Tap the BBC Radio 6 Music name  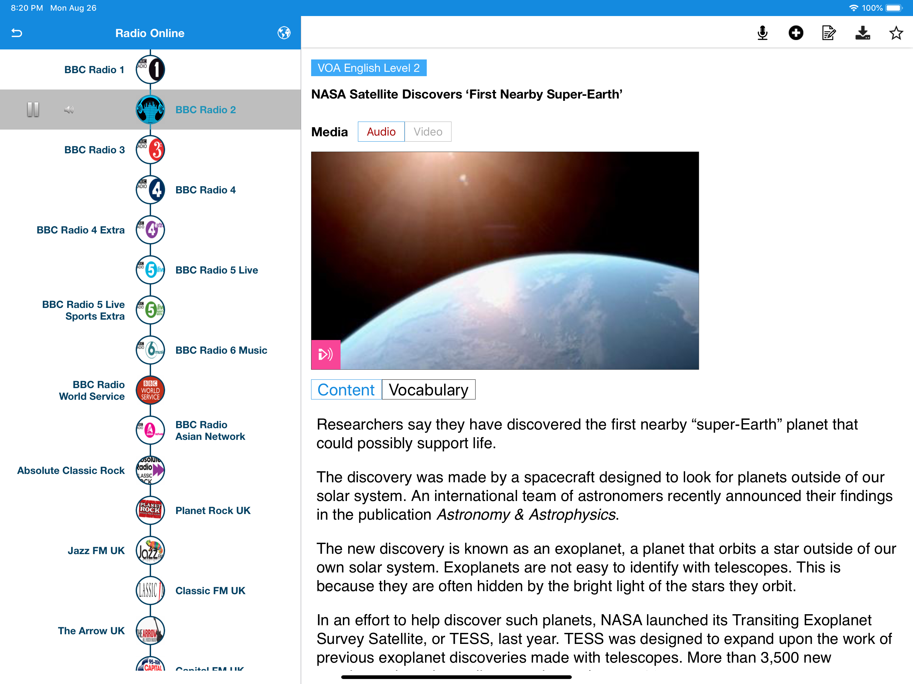pos(221,350)
